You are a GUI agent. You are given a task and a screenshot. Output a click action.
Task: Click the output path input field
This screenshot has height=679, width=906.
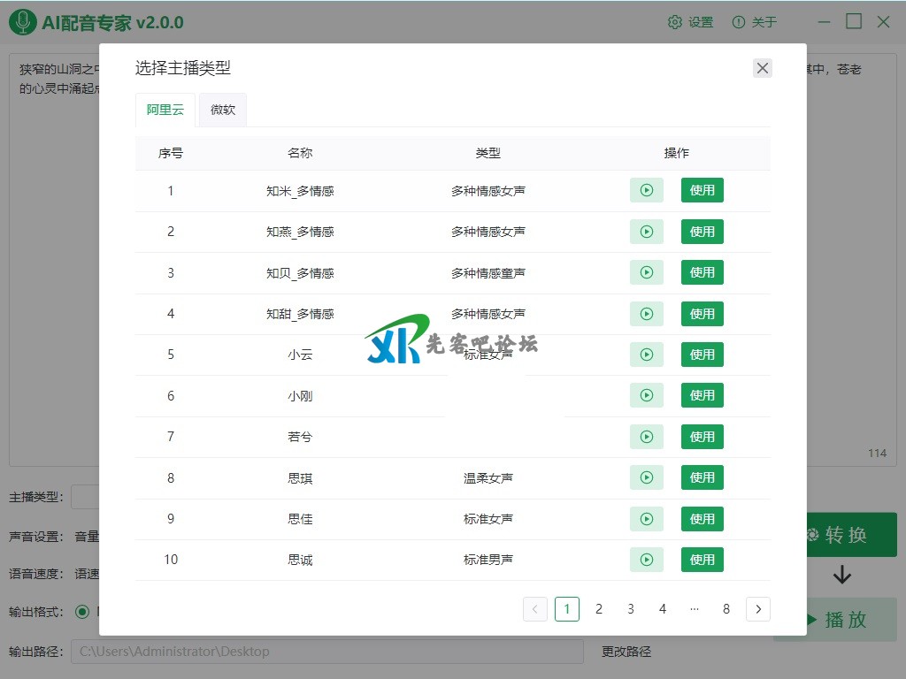click(327, 652)
